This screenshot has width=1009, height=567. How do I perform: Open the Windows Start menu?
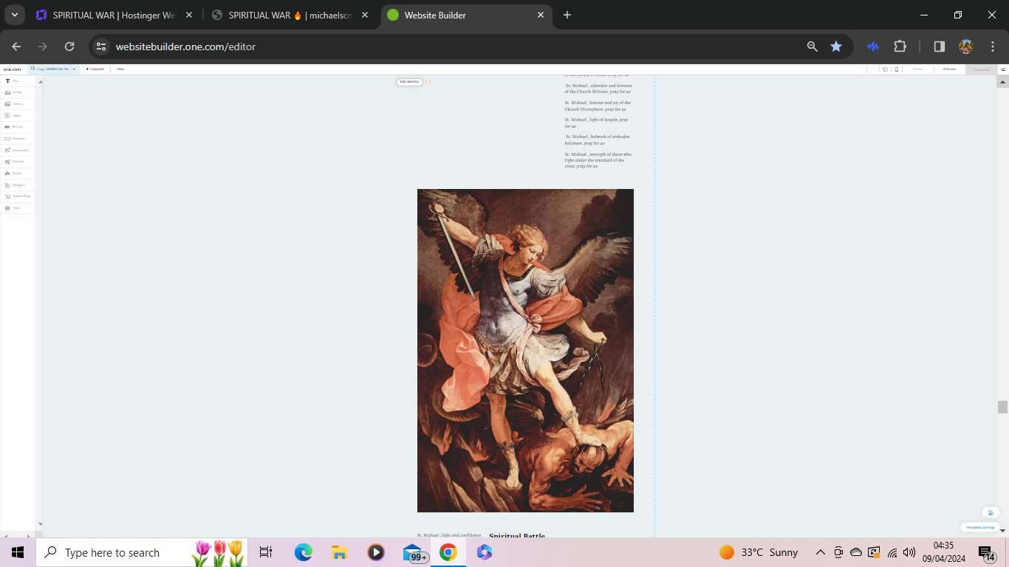point(17,552)
